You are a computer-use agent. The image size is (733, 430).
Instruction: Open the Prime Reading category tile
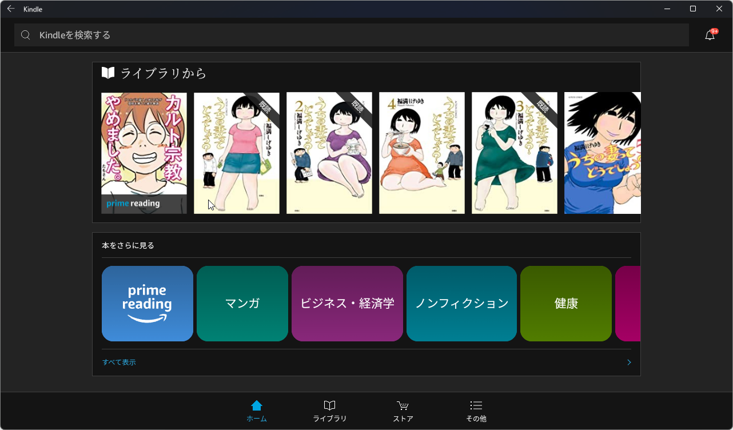pyautogui.click(x=147, y=303)
